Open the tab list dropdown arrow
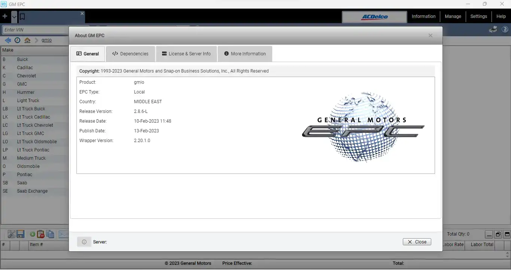The height and width of the screenshot is (270, 511). point(14,16)
